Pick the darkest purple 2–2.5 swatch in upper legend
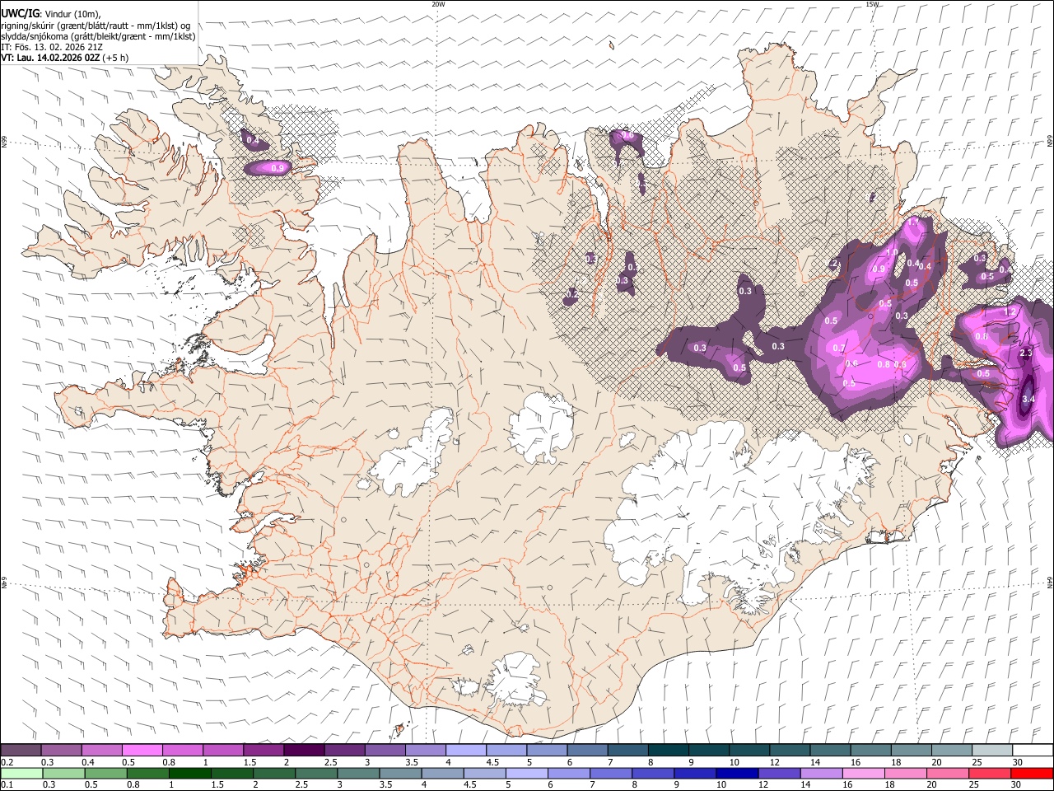 [304, 750]
